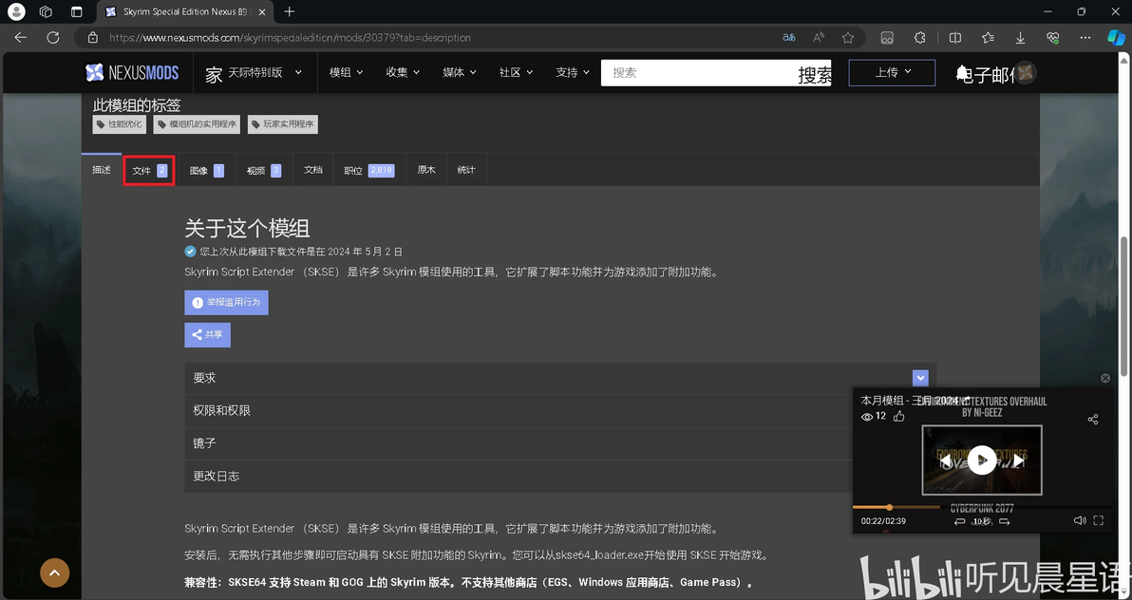Click the 搜索 submit button
1132x600 pixels.
pos(815,75)
